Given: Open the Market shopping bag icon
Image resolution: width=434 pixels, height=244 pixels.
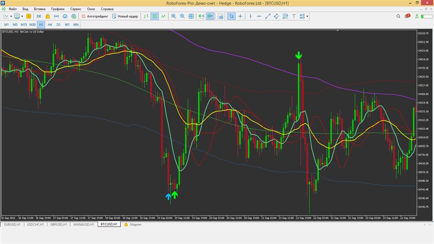Looking at the screenshot, I should (x=47, y=16).
